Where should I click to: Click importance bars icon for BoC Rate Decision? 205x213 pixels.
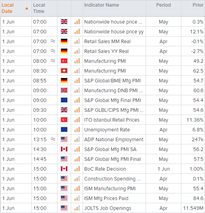[x=77, y=169]
